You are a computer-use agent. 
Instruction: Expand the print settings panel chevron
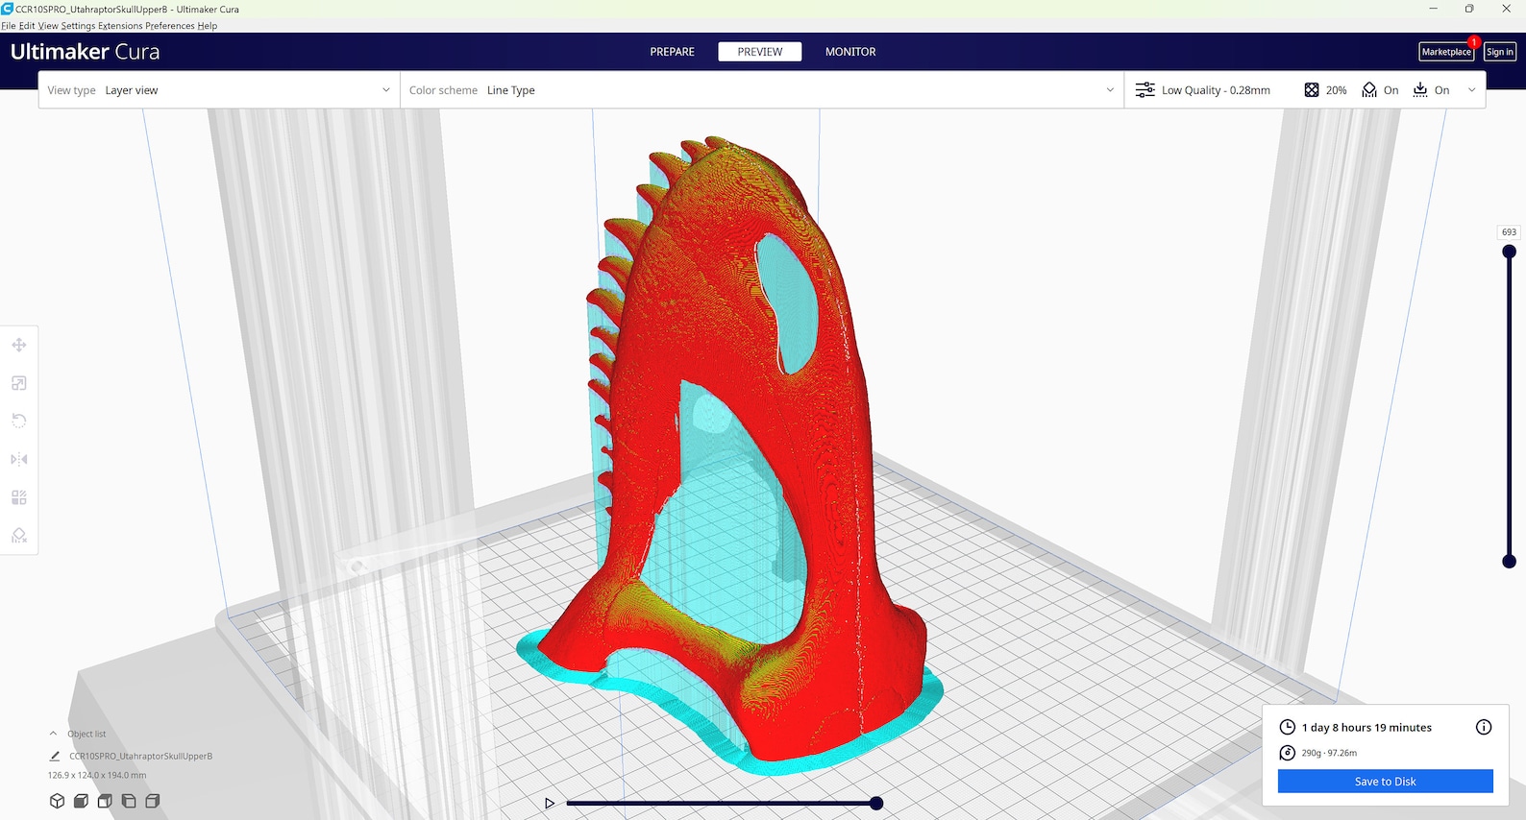pos(1471,90)
